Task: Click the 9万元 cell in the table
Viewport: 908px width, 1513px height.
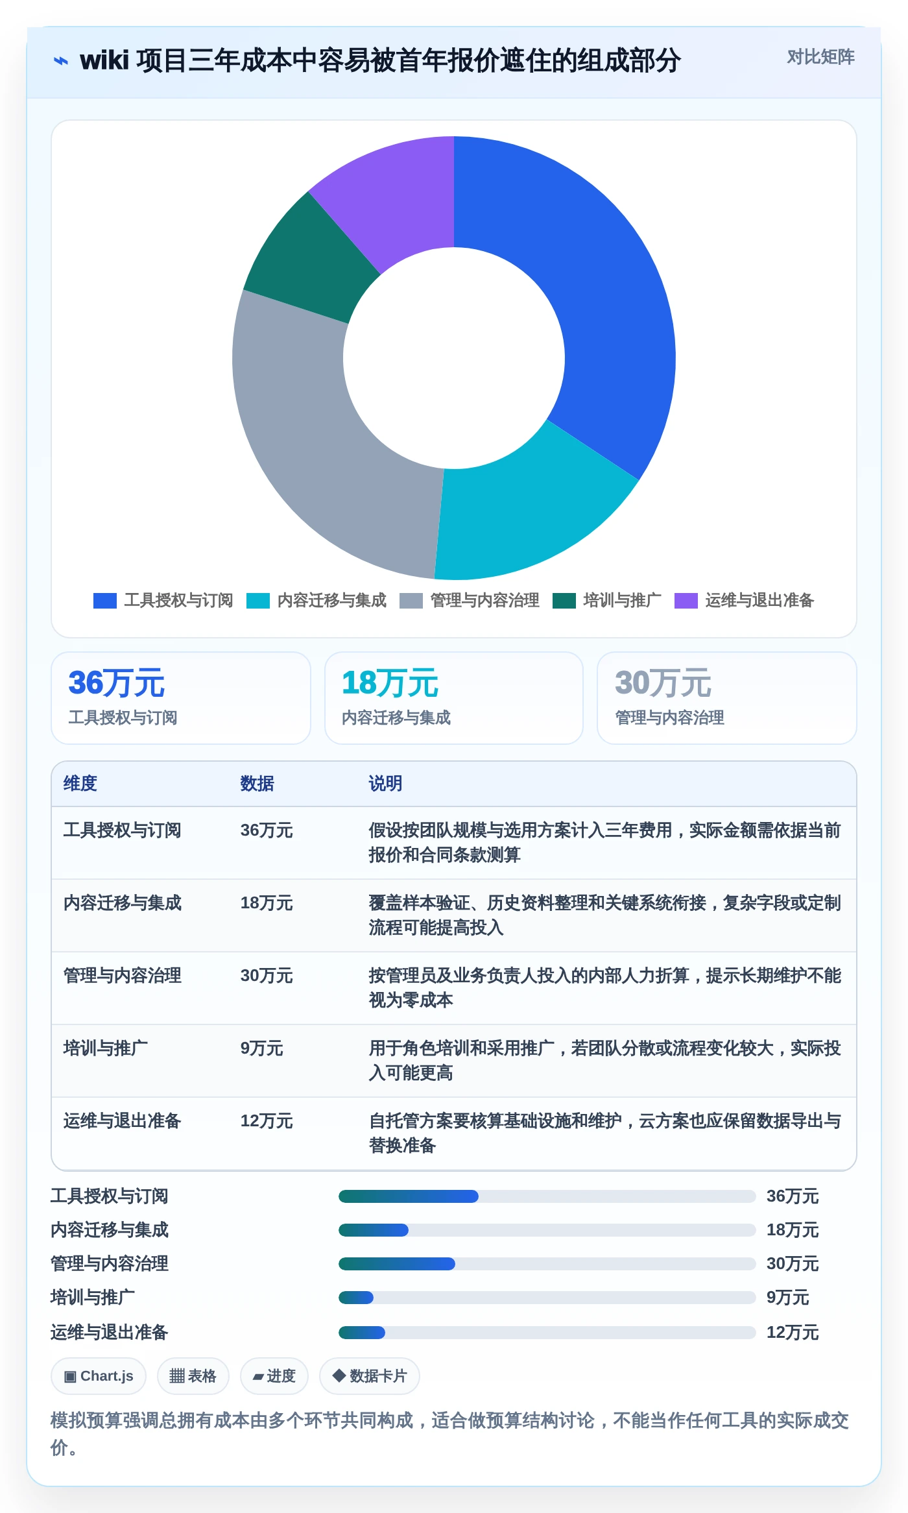Action: pos(262,1048)
